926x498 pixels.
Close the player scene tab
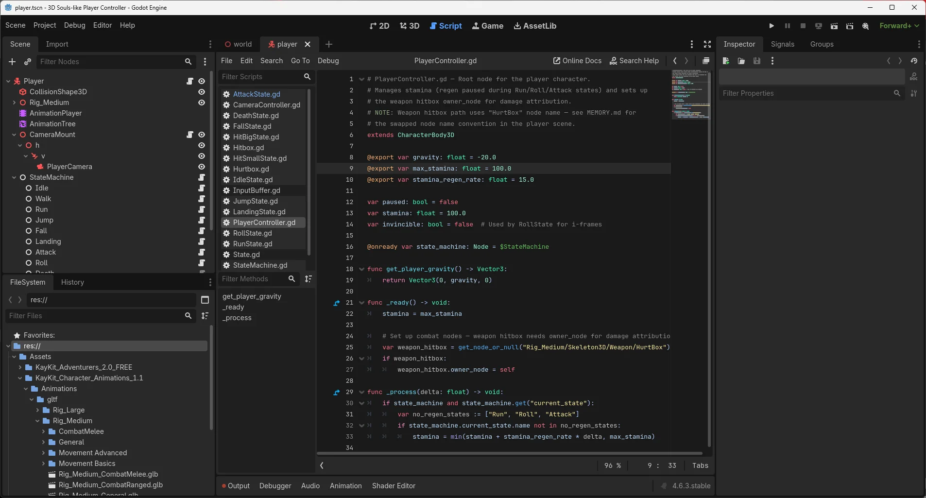click(x=308, y=44)
